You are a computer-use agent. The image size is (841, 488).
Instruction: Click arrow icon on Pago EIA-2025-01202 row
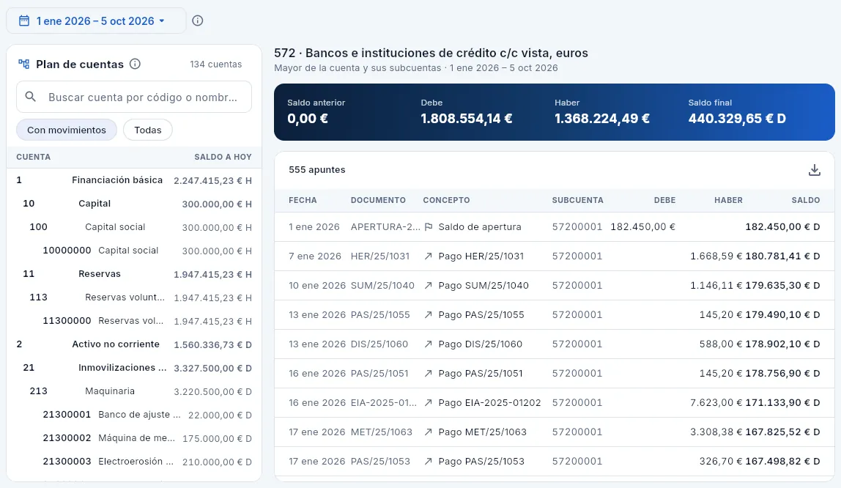[x=428, y=403]
